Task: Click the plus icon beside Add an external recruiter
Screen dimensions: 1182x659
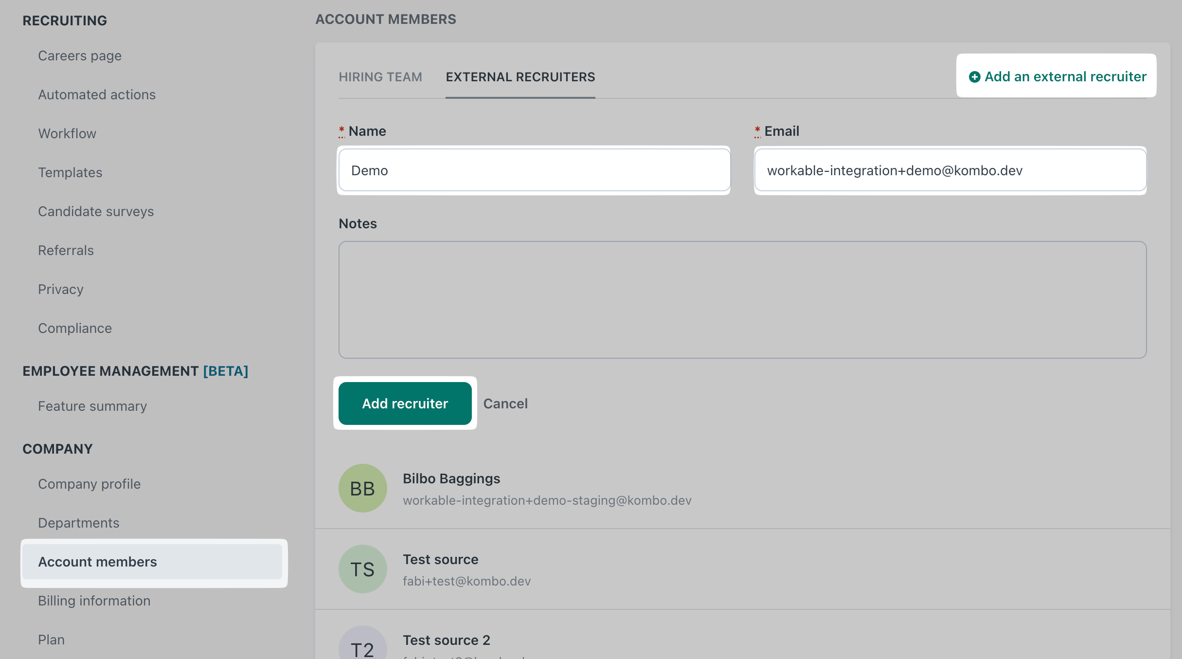Action: [x=974, y=77]
